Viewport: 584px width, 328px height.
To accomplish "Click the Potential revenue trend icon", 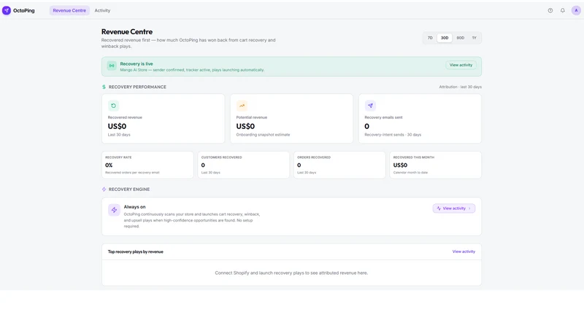I will coord(242,106).
